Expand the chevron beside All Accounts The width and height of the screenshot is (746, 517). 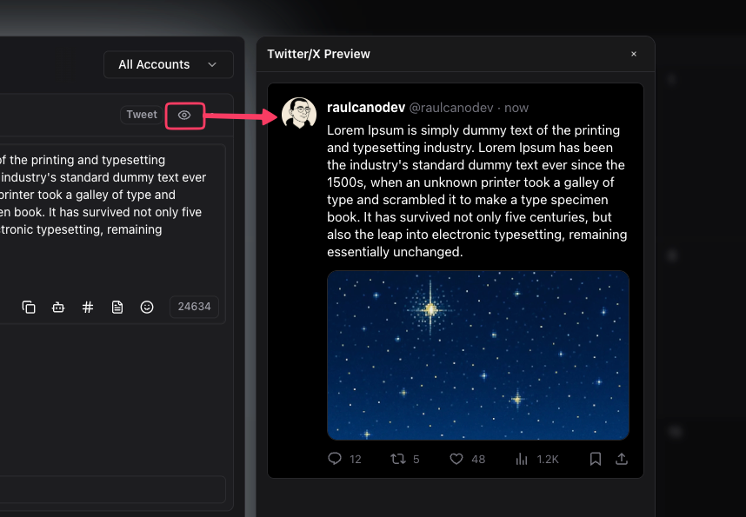click(212, 64)
